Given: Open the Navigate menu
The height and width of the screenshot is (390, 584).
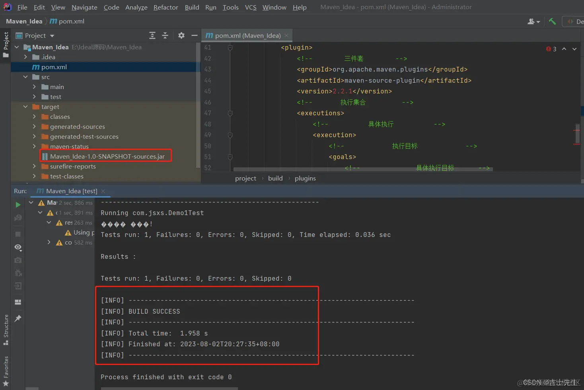Looking at the screenshot, I should pyautogui.click(x=84, y=7).
